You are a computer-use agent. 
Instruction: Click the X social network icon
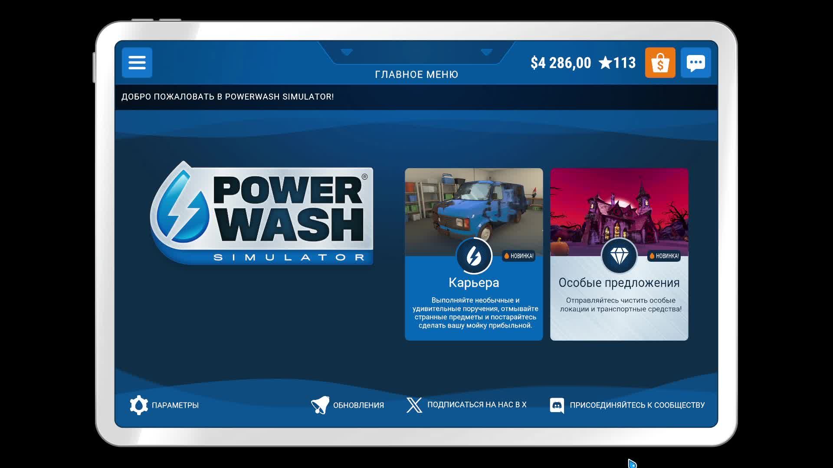coord(414,405)
